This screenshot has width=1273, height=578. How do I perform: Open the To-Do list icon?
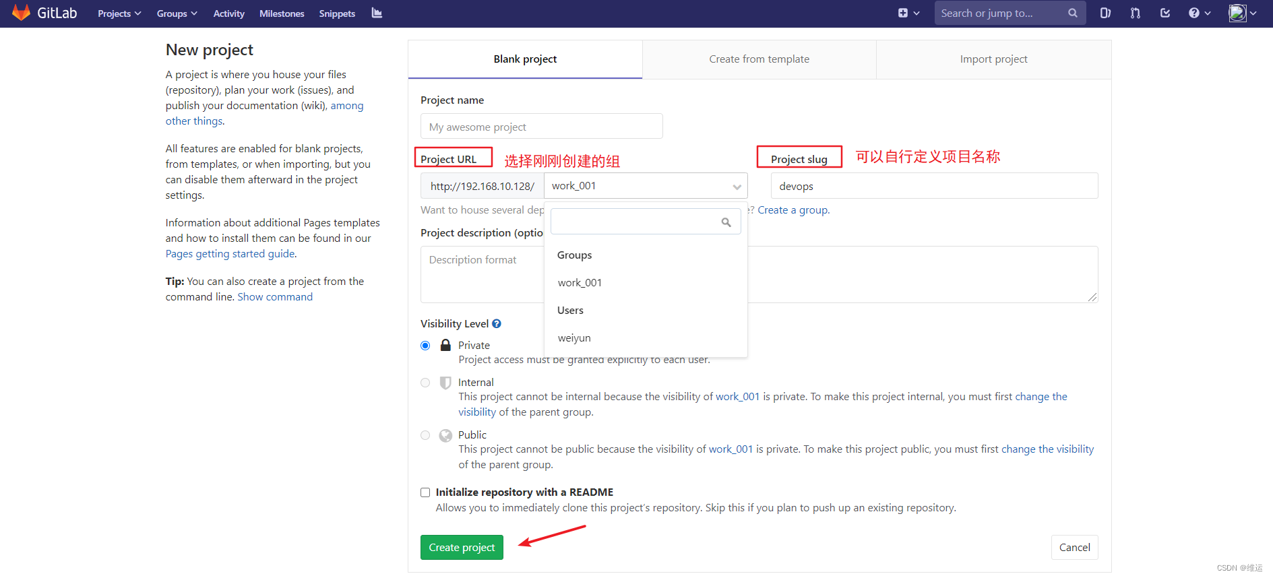coord(1165,13)
